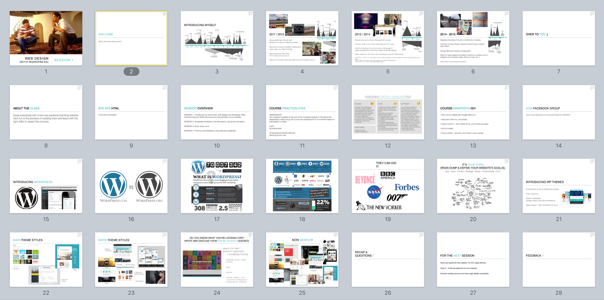Image resolution: width=604 pixels, height=300 pixels.
Task: Select the For The Next Session slide
Action: click(x=473, y=260)
